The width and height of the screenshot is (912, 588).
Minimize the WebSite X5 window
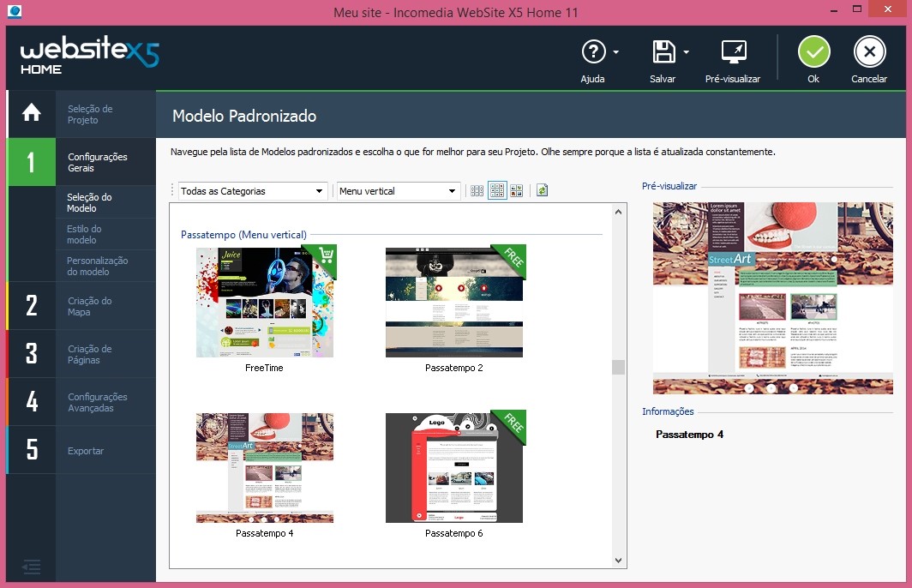[834, 11]
